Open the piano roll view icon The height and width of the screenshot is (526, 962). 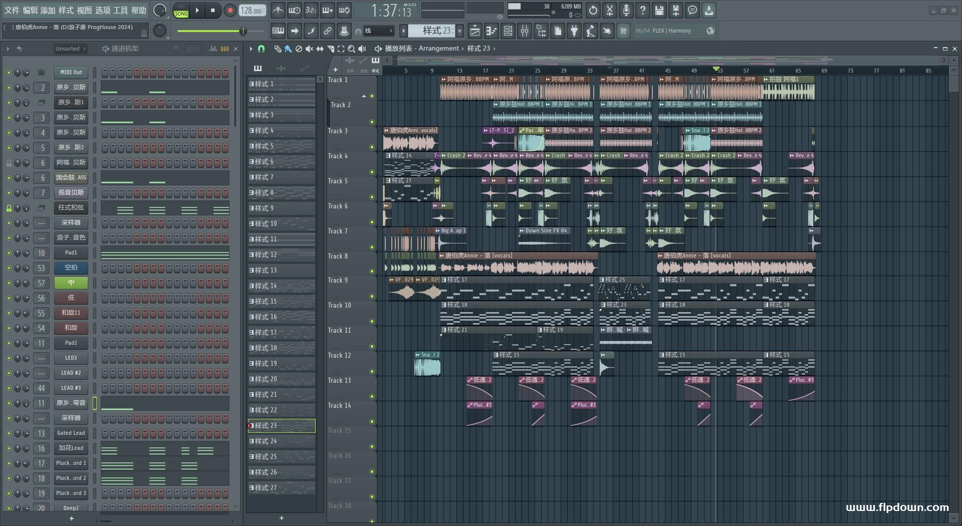point(491,31)
